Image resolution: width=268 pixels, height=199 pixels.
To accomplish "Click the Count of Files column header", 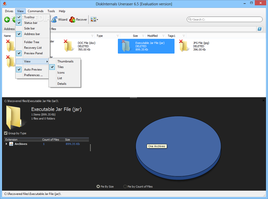I will (51, 140).
